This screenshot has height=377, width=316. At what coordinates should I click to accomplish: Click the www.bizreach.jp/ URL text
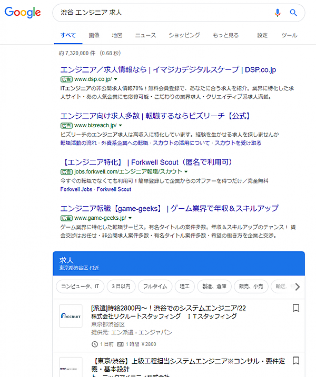95,125
